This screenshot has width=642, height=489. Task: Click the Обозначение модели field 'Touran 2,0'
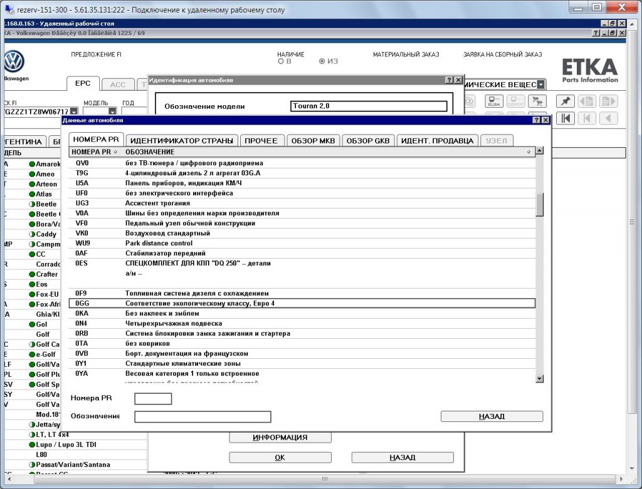pyautogui.click(x=369, y=106)
